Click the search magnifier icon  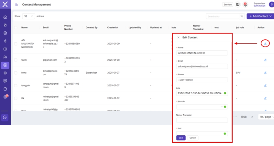pyautogui.click(x=242, y=16)
